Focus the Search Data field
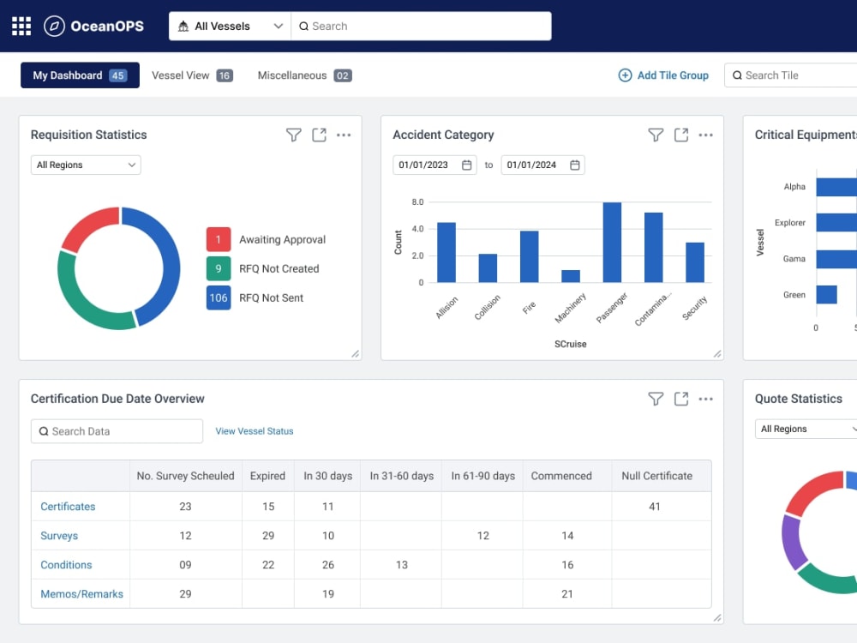 (117, 431)
